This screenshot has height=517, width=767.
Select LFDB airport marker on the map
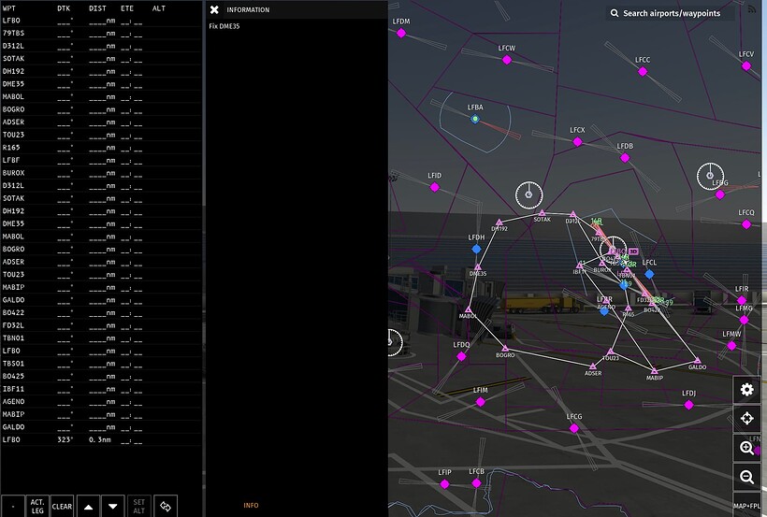(x=625, y=158)
